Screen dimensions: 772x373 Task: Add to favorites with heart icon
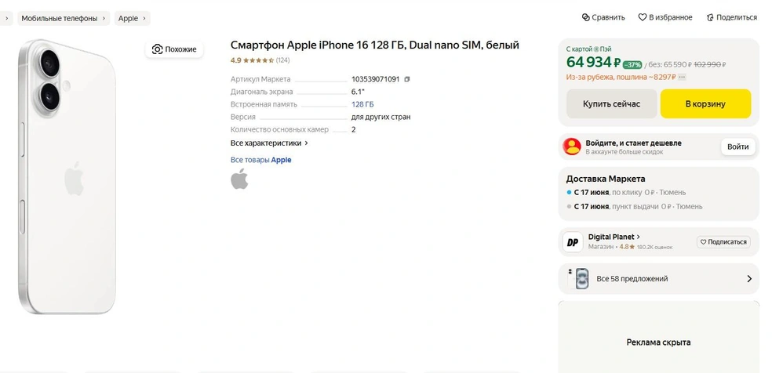tap(642, 17)
